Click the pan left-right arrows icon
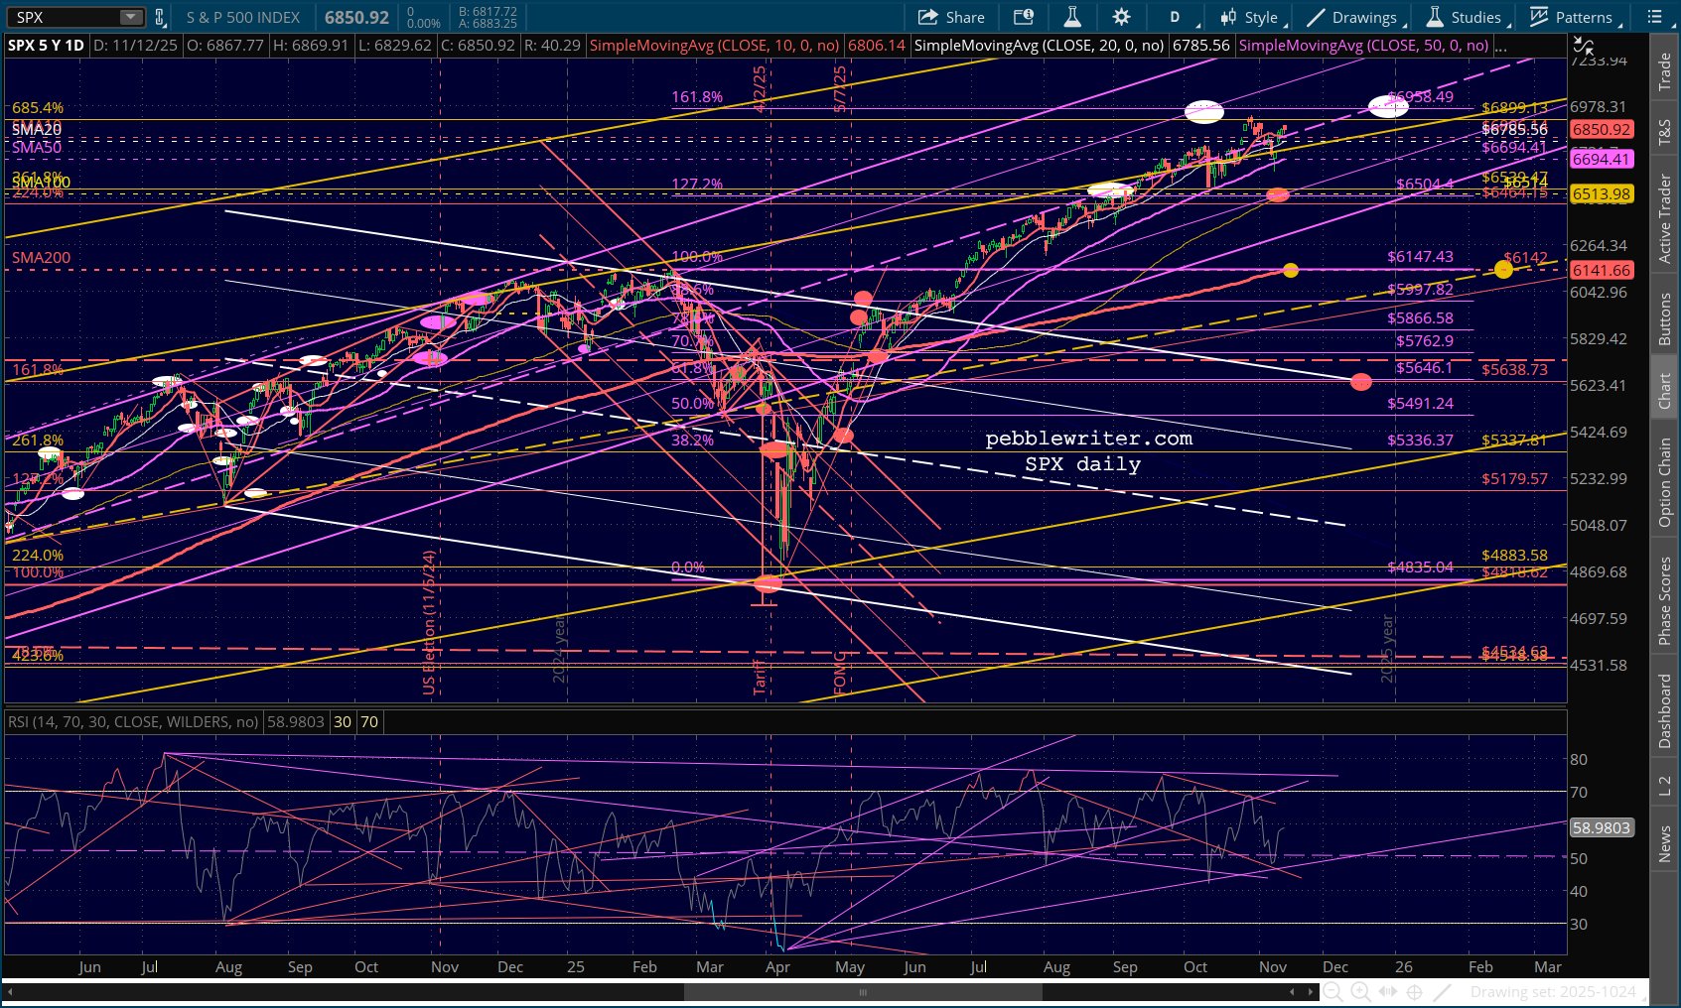Viewport: 1681px width, 1008px height. point(1388,991)
